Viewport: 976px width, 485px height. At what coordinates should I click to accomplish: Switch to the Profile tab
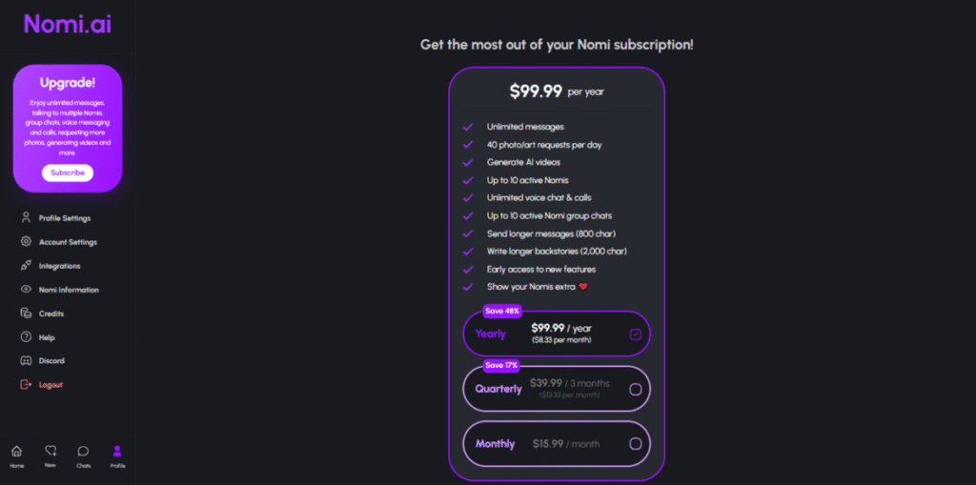pyautogui.click(x=117, y=456)
